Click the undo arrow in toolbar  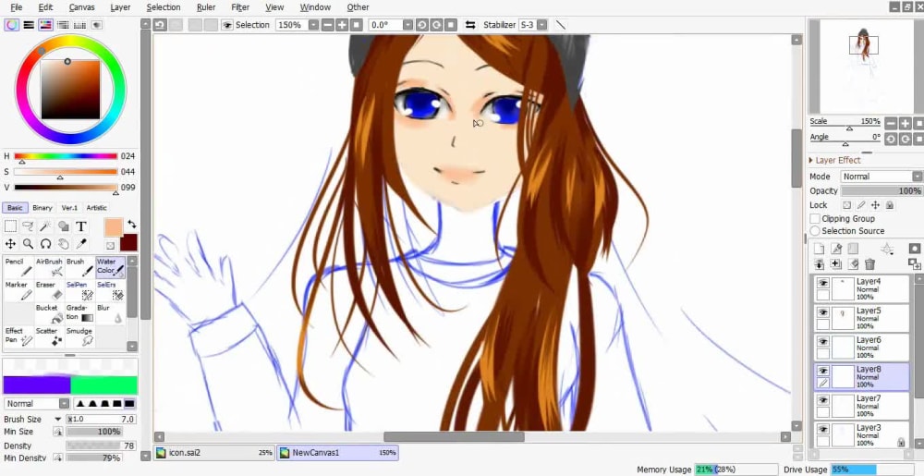pyautogui.click(x=159, y=25)
